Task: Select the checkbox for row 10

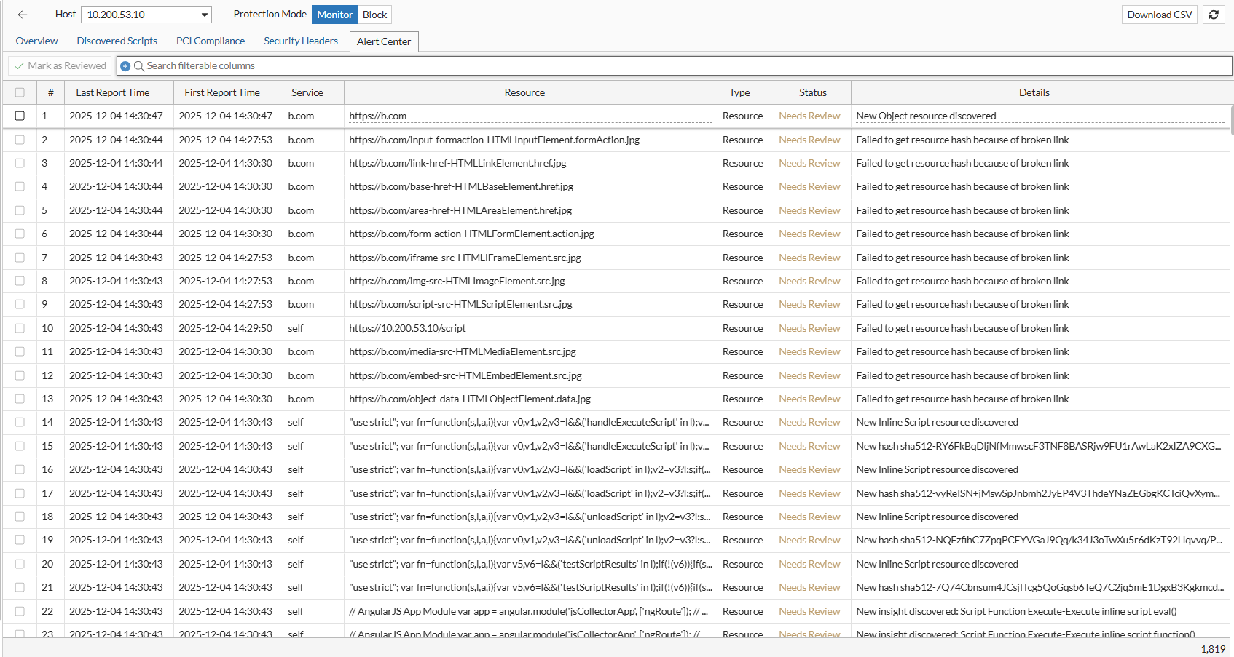Action: coord(20,328)
